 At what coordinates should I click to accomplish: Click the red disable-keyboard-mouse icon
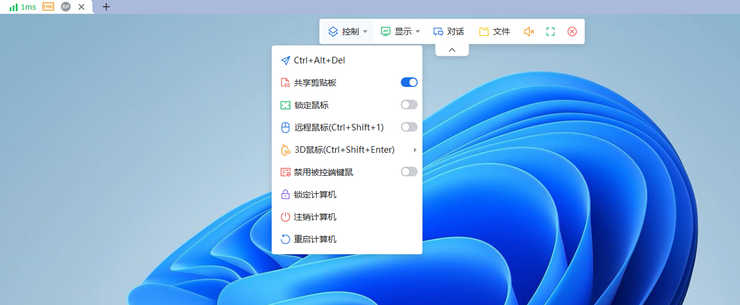[285, 172]
